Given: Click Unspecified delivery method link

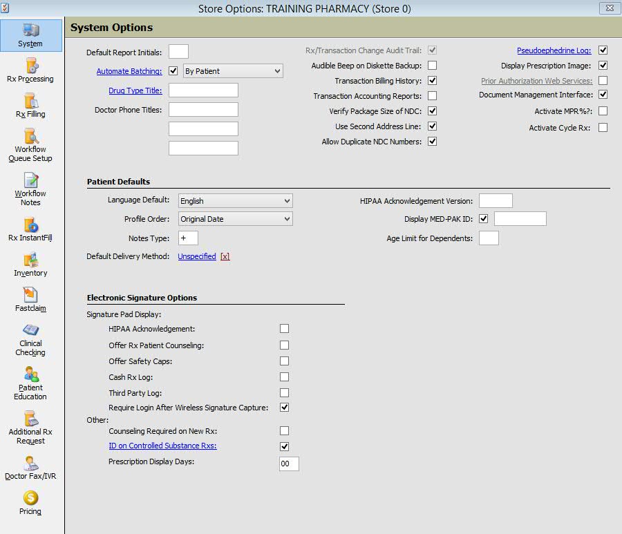Looking at the screenshot, I should (197, 256).
